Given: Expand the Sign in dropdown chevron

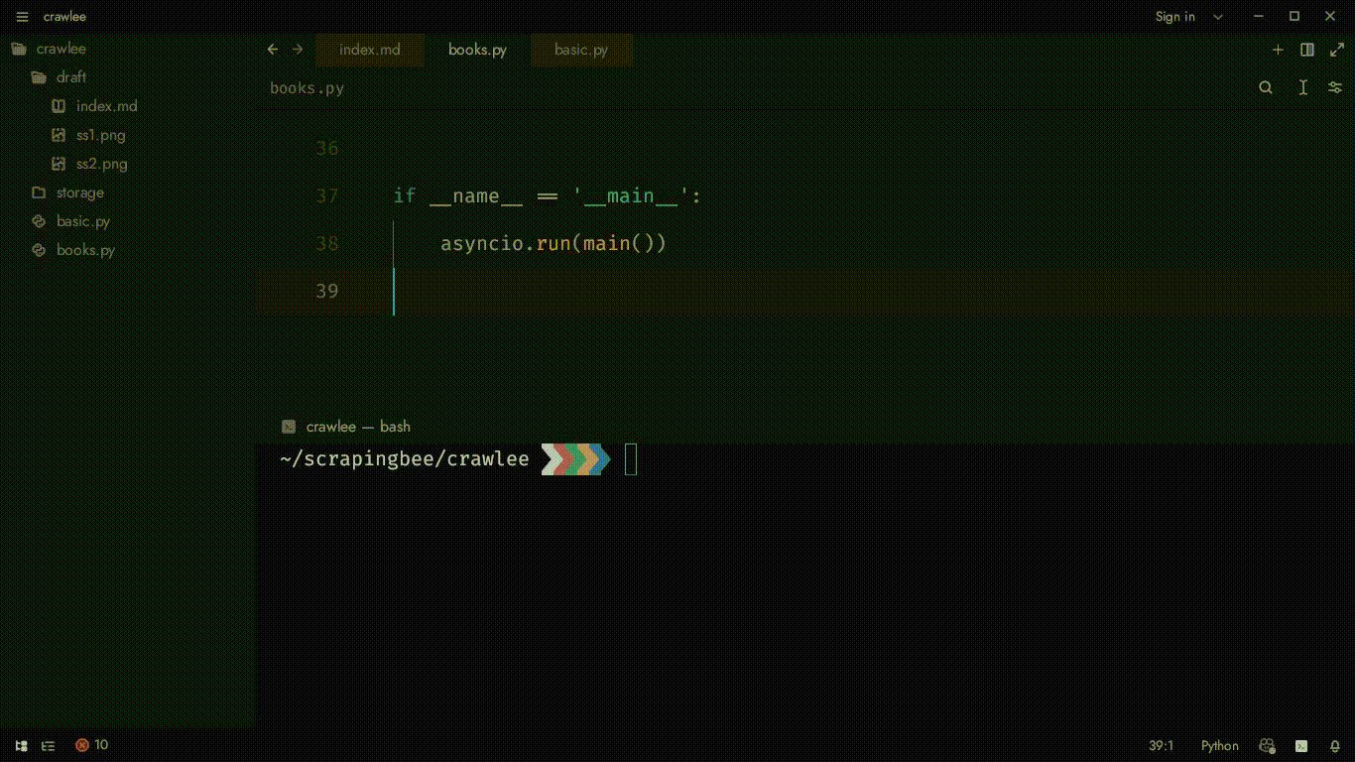Looking at the screenshot, I should [x=1218, y=17].
